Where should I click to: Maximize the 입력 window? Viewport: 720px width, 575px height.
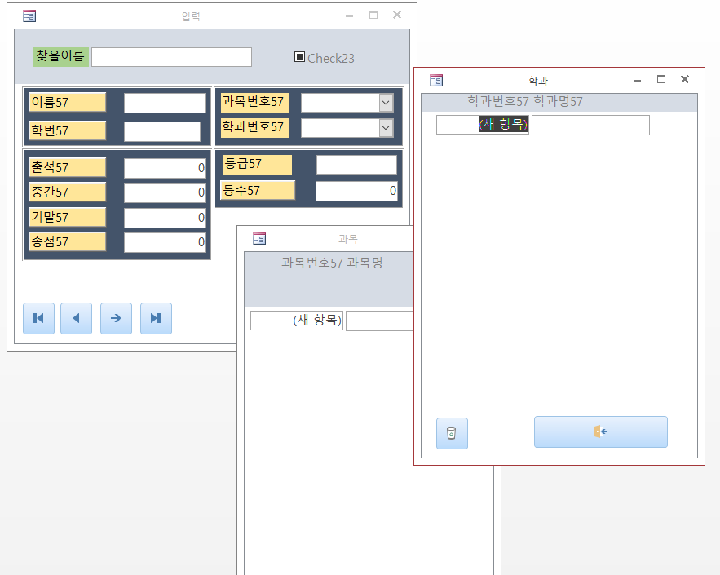(373, 15)
